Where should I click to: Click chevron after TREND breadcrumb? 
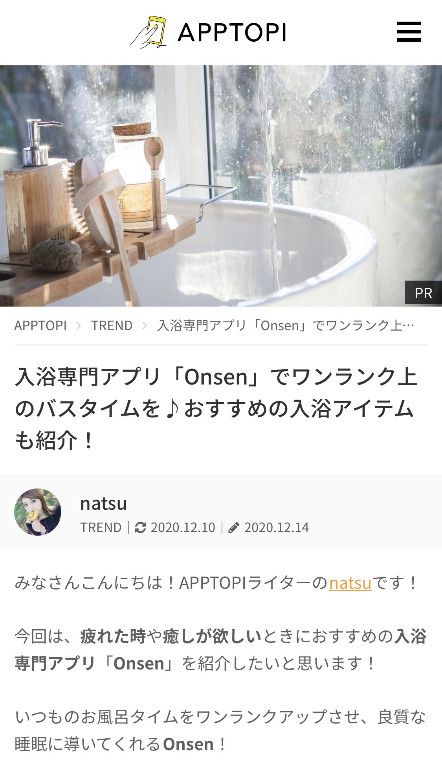145,326
